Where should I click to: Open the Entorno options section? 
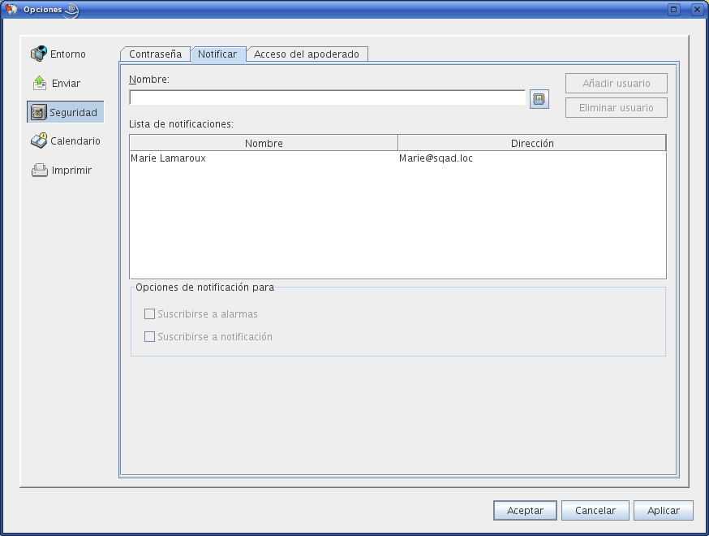click(58, 54)
